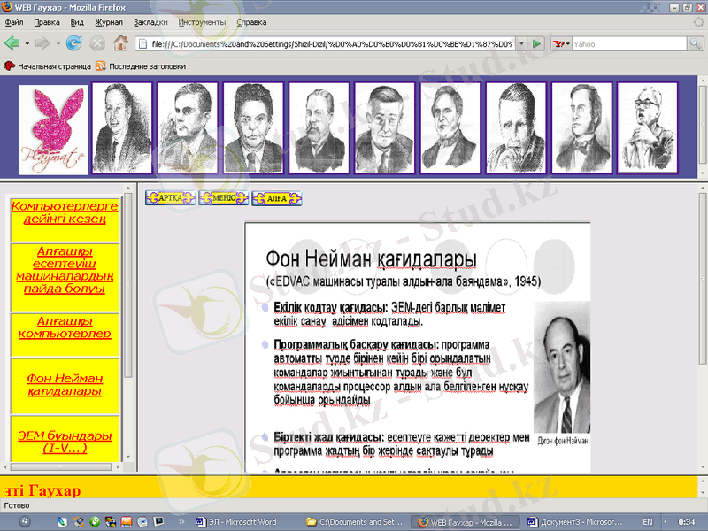
Task: Click the search magnifier icon in Yahoo box
Action: tap(696, 42)
